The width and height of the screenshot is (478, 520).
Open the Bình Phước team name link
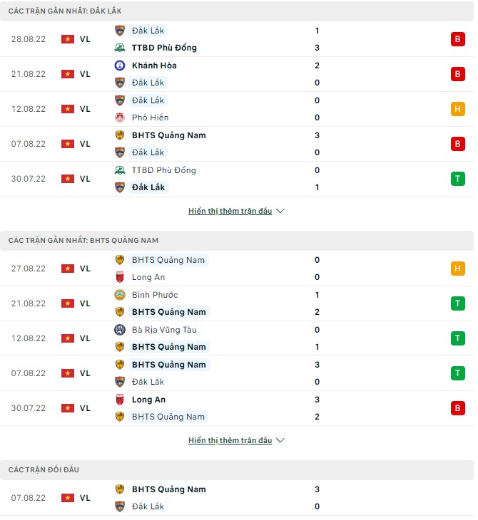(155, 295)
